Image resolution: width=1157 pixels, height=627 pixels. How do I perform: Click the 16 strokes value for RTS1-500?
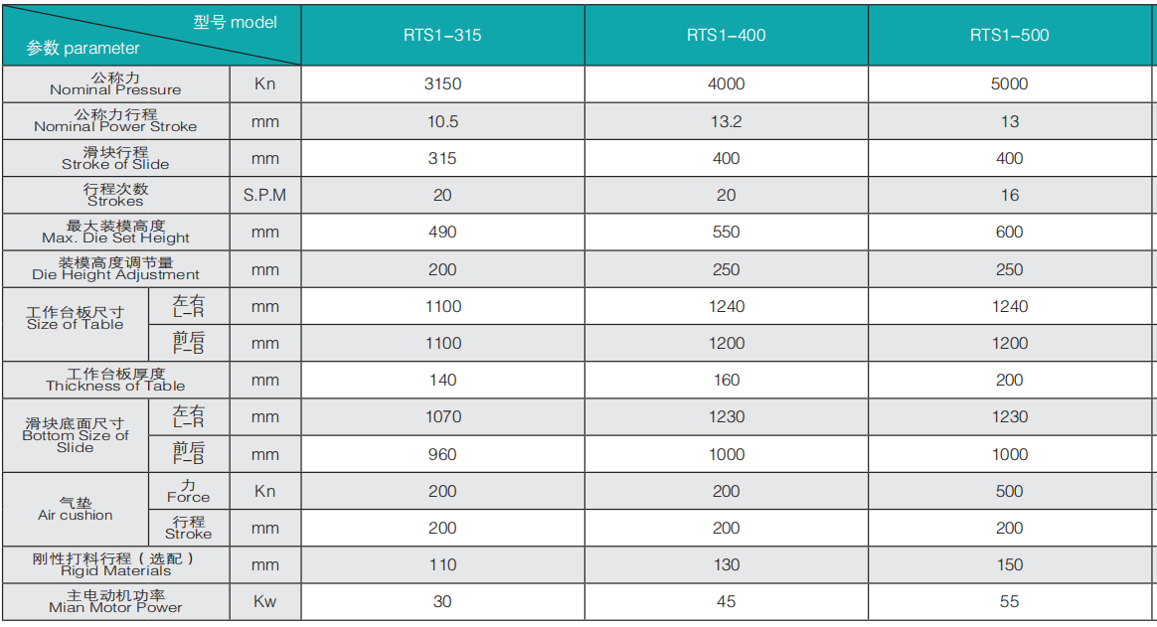pos(1010,195)
